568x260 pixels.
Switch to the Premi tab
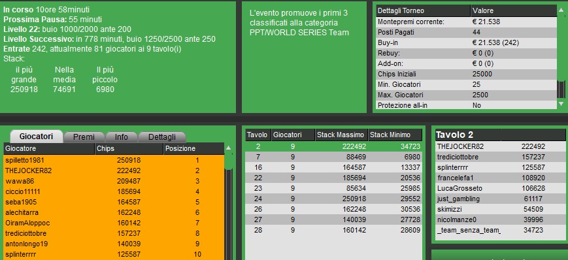click(84, 137)
